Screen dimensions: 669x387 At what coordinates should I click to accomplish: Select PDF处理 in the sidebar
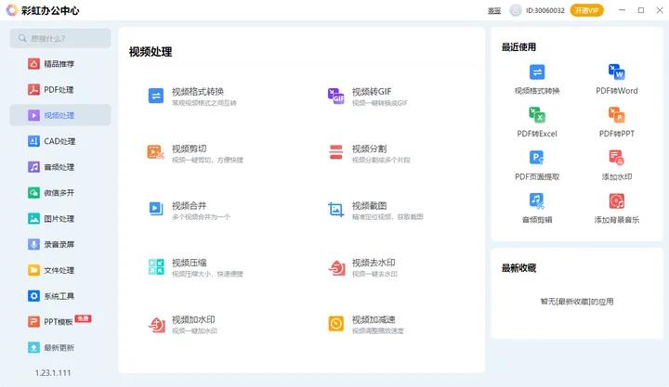tap(60, 89)
